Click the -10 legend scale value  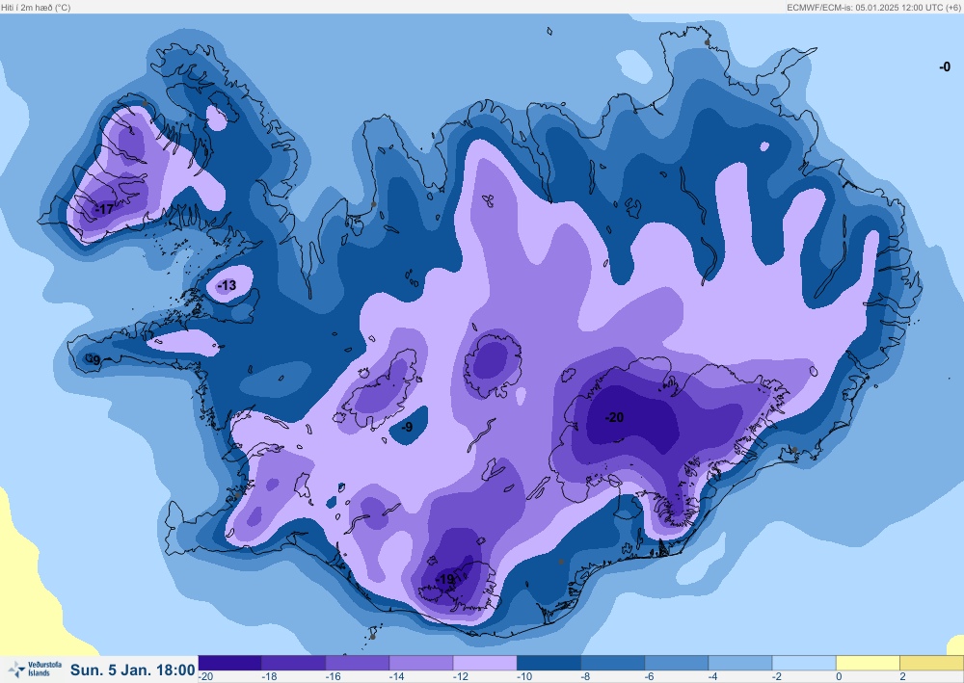point(525,677)
